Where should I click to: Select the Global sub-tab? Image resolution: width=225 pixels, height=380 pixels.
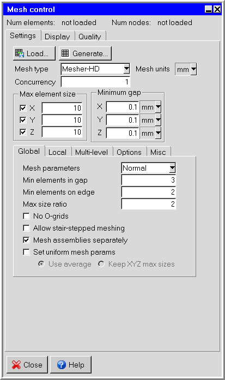pos(29,151)
